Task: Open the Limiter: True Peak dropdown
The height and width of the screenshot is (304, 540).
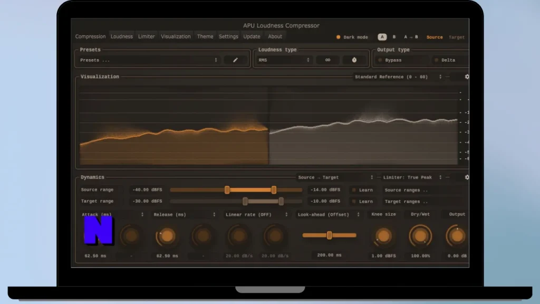Action: [x=412, y=177]
